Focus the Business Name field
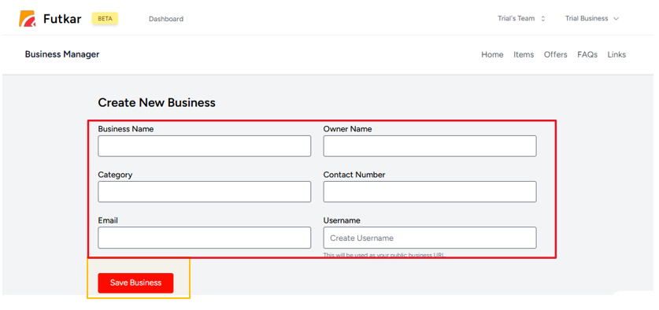 204,146
